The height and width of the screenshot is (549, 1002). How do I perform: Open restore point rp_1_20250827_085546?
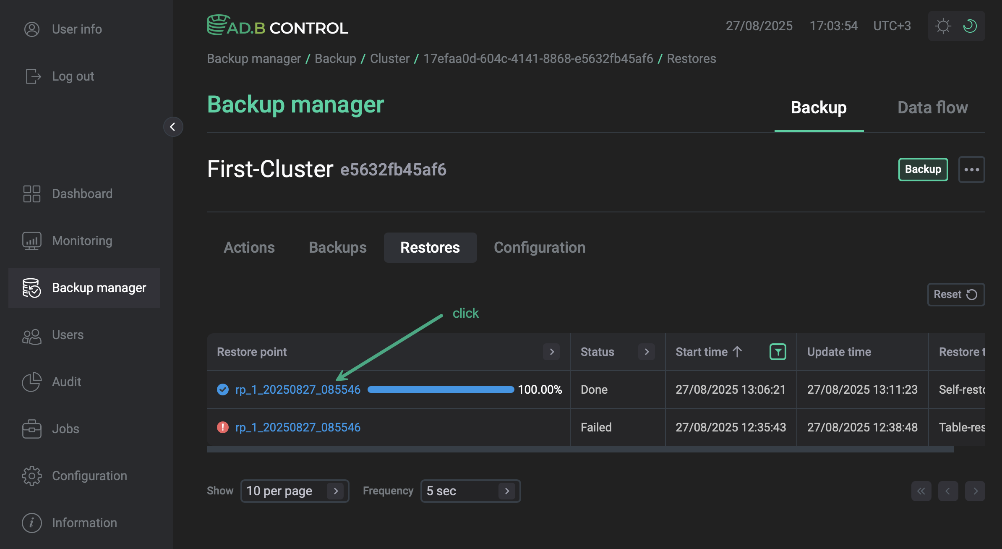[x=297, y=390]
